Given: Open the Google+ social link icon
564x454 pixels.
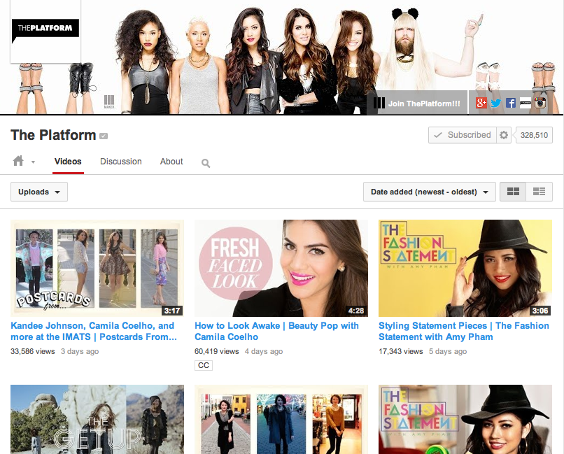Looking at the screenshot, I should click(x=481, y=103).
